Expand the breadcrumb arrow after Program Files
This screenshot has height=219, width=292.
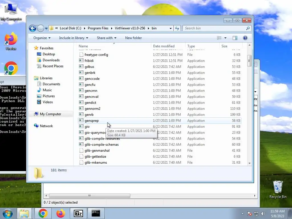112,28
